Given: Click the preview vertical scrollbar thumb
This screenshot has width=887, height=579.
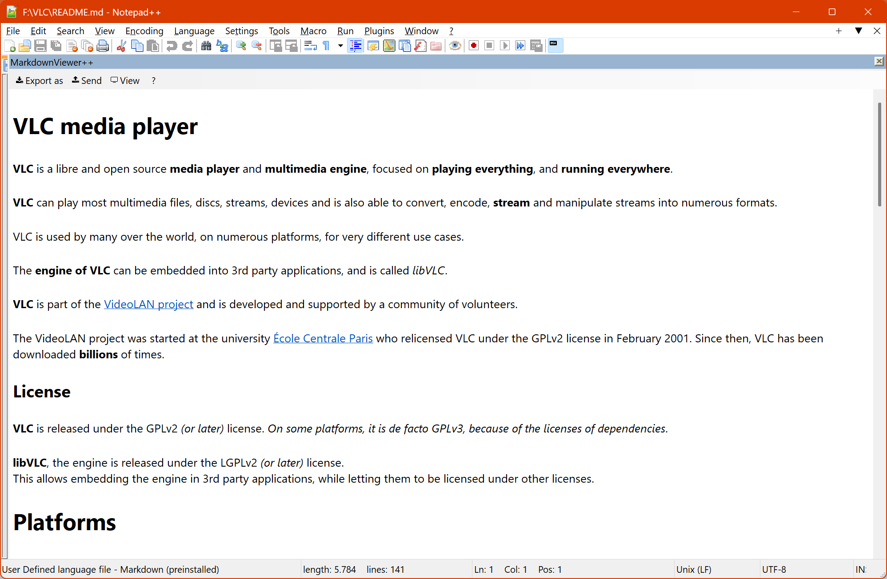Looking at the screenshot, I should pos(879,154).
